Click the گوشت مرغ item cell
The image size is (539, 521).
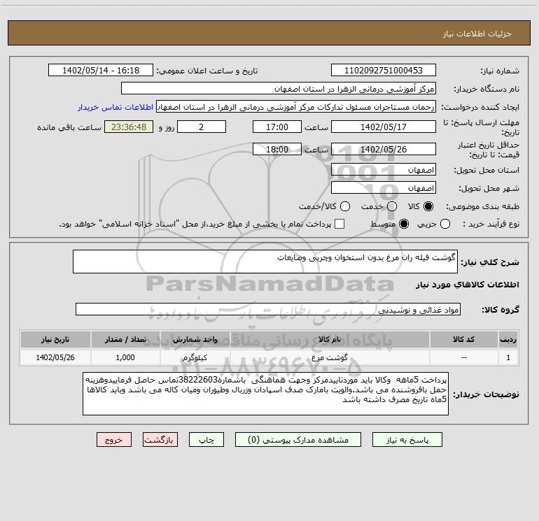[330, 357]
